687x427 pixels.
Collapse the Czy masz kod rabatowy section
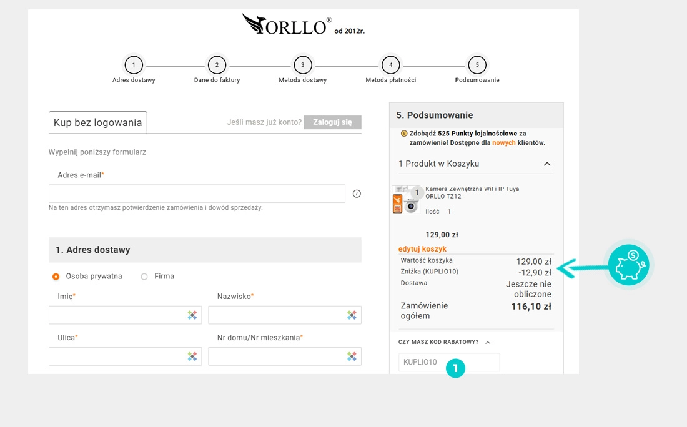pyautogui.click(x=488, y=342)
